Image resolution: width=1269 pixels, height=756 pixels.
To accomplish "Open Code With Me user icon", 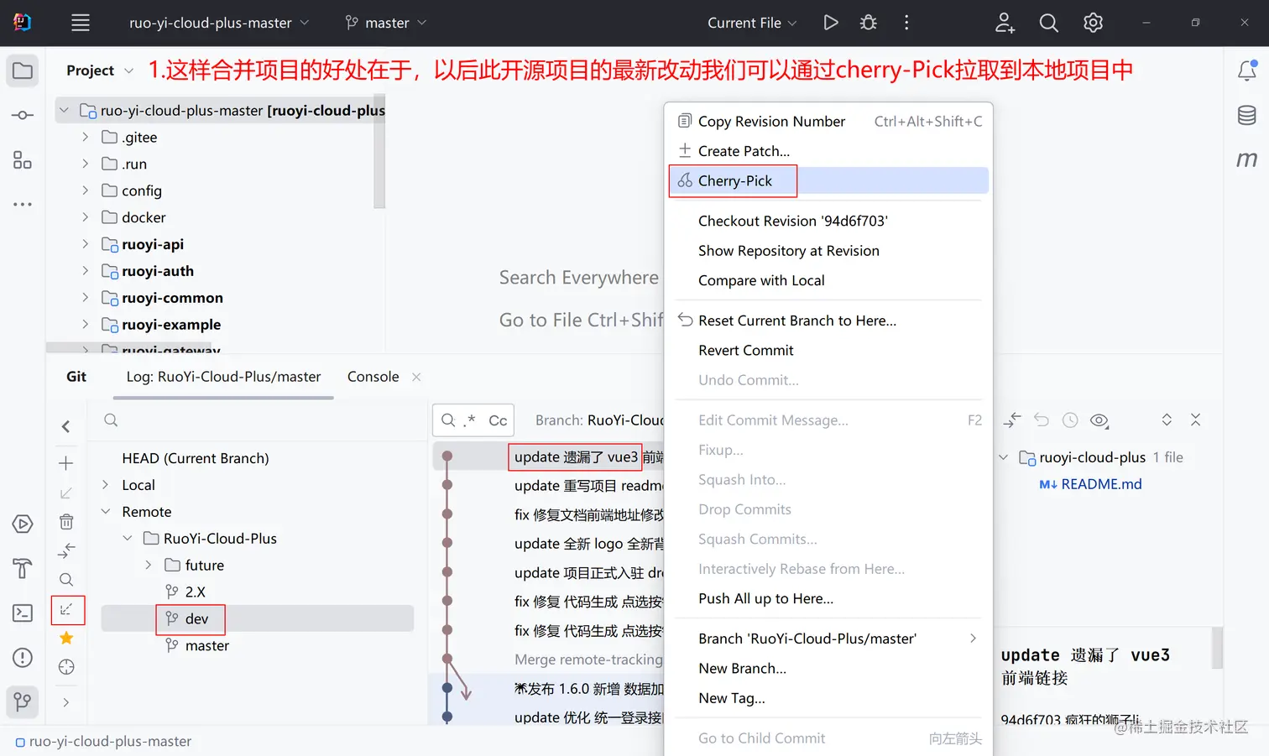I will point(1005,23).
